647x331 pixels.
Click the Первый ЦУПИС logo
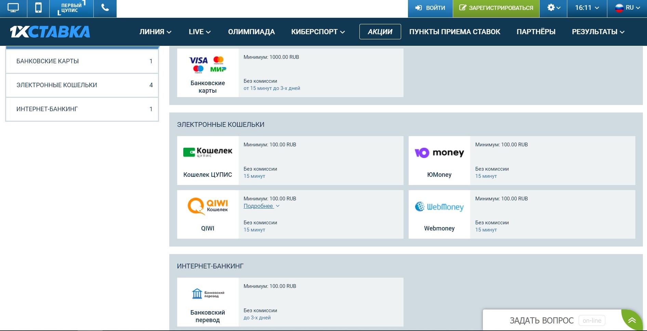(71, 8)
